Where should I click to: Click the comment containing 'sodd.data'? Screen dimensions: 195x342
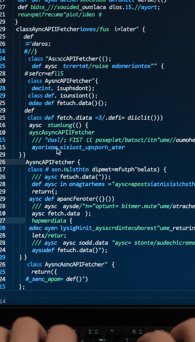[x=113, y=243]
